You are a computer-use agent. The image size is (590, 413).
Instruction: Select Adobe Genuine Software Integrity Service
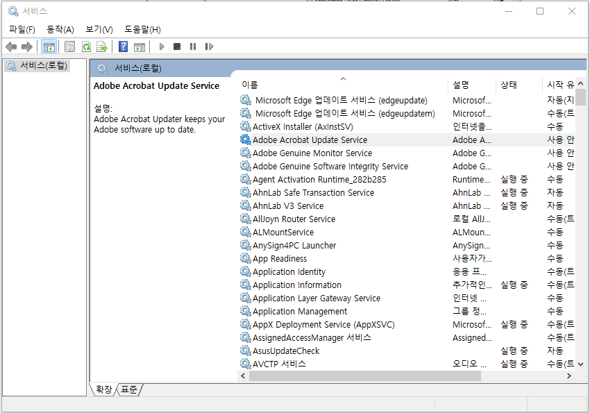click(x=330, y=167)
